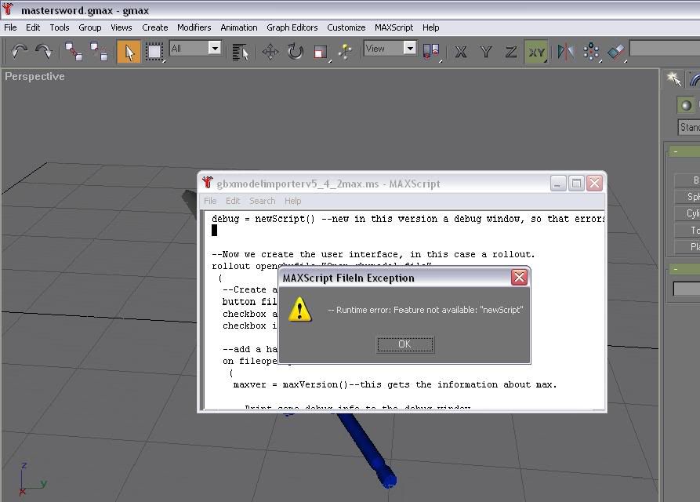The image size is (700, 502).
Task: Open the Tools menu
Action: click(60, 27)
